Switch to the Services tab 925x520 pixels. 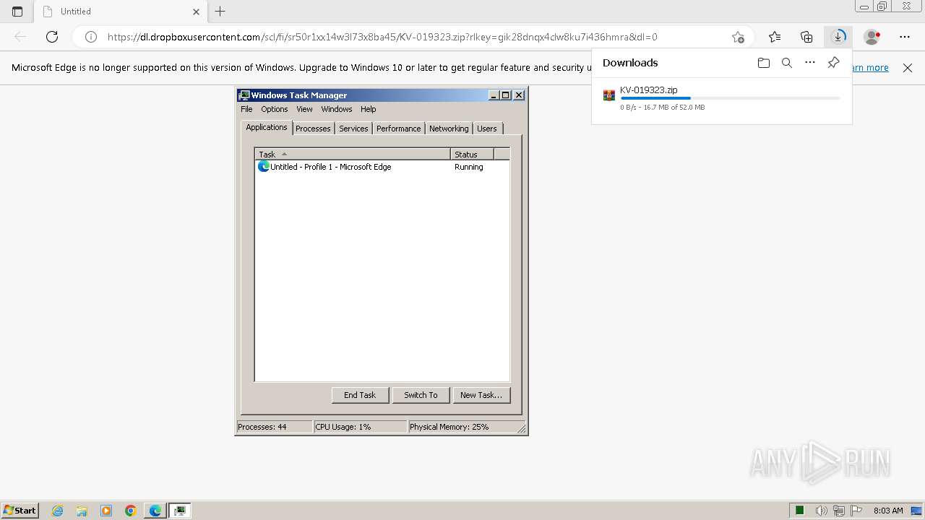point(353,129)
